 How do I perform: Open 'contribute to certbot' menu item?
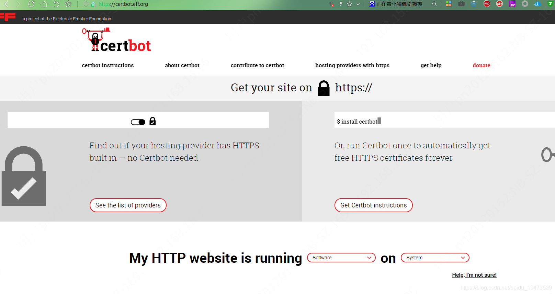[257, 65]
